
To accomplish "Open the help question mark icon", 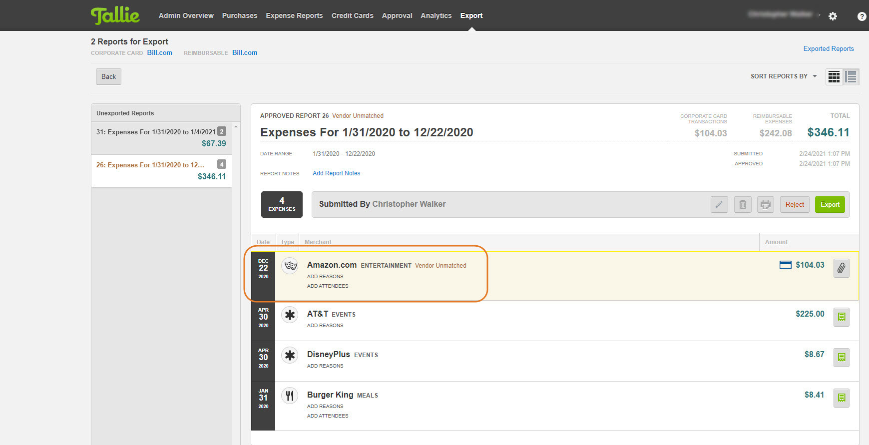I will click(862, 16).
